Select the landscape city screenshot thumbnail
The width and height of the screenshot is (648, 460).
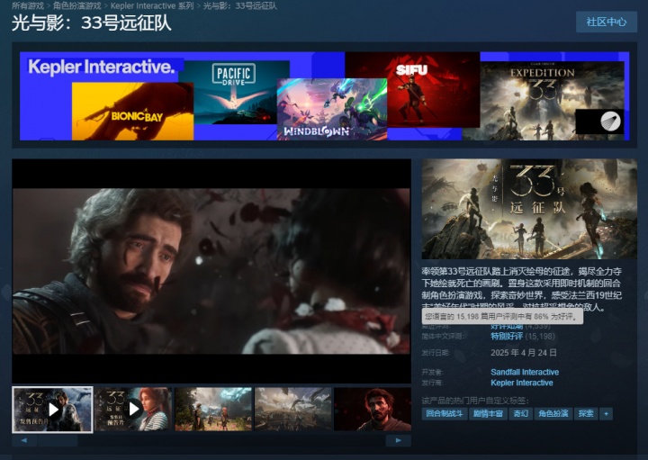(293, 410)
